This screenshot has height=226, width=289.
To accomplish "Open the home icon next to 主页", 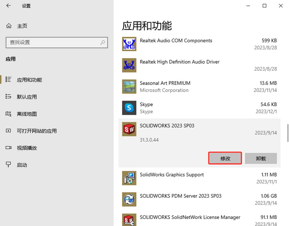I will pos(9,26).
